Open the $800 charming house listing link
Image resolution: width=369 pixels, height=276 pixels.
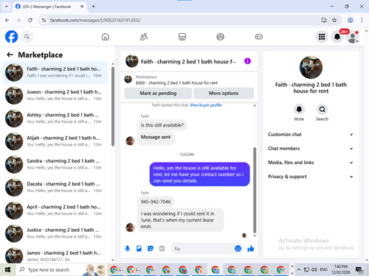tap(176, 83)
